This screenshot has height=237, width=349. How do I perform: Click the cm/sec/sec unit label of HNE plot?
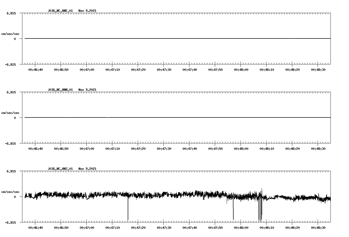pyautogui.click(x=10, y=34)
